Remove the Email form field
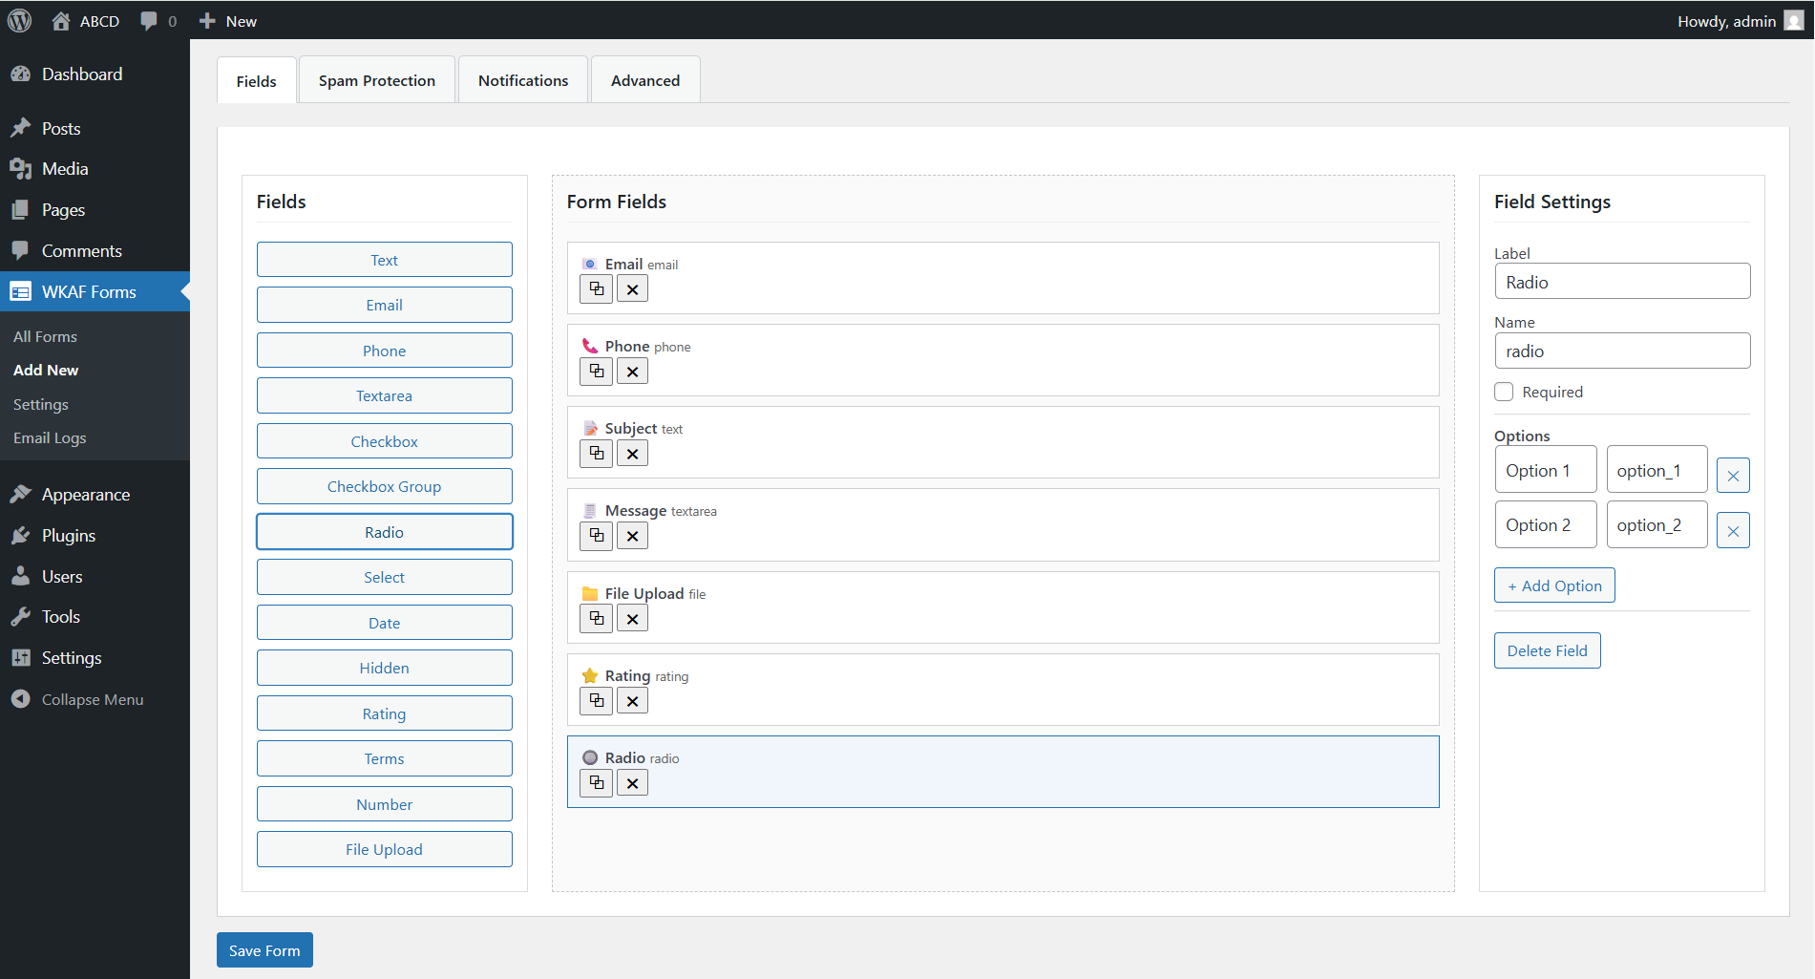1815x979 pixels. click(x=632, y=288)
